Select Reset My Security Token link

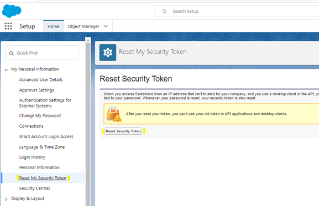pyautogui.click(x=43, y=178)
